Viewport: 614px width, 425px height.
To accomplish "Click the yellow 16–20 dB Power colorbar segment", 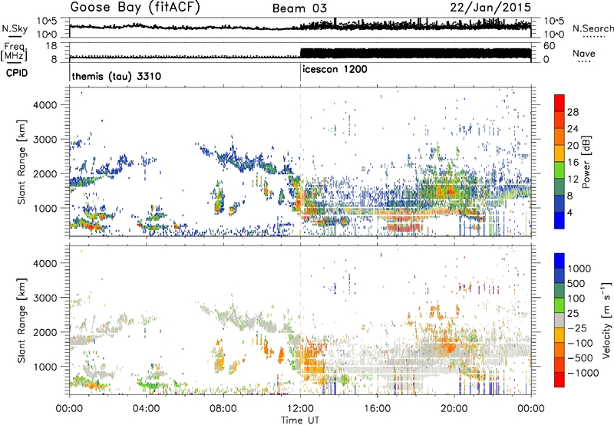I will pos(560,153).
